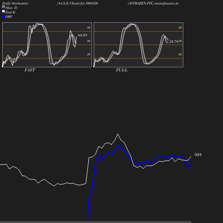
Task: Click the OBV legend label
Action: point(9,17)
